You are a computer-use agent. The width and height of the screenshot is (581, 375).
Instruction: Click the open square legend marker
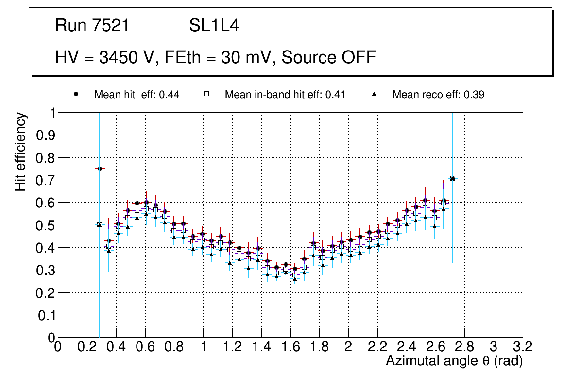pyautogui.click(x=206, y=95)
